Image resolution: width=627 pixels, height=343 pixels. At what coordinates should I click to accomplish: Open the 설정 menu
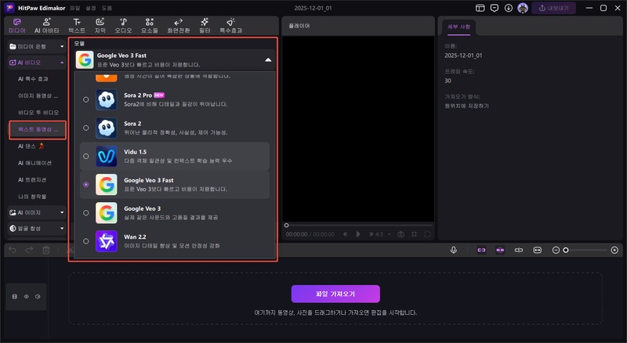point(91,8)
